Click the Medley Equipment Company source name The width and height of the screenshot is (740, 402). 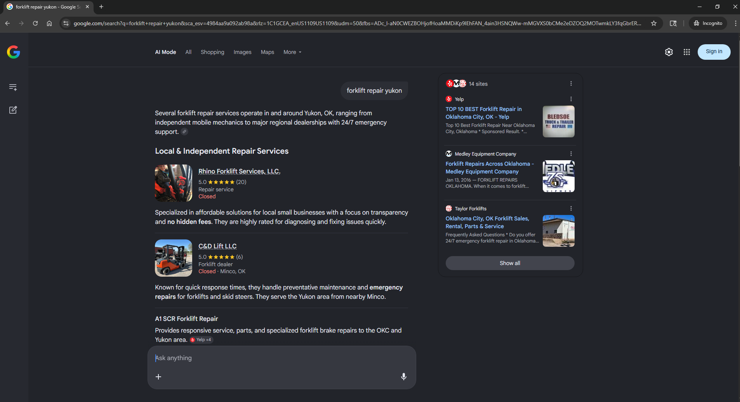click(x=485, y=154)
